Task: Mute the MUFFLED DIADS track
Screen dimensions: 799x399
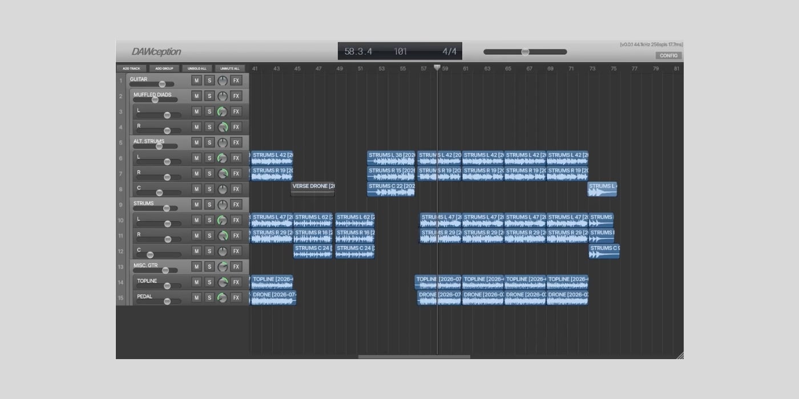Action: point(196,96)
